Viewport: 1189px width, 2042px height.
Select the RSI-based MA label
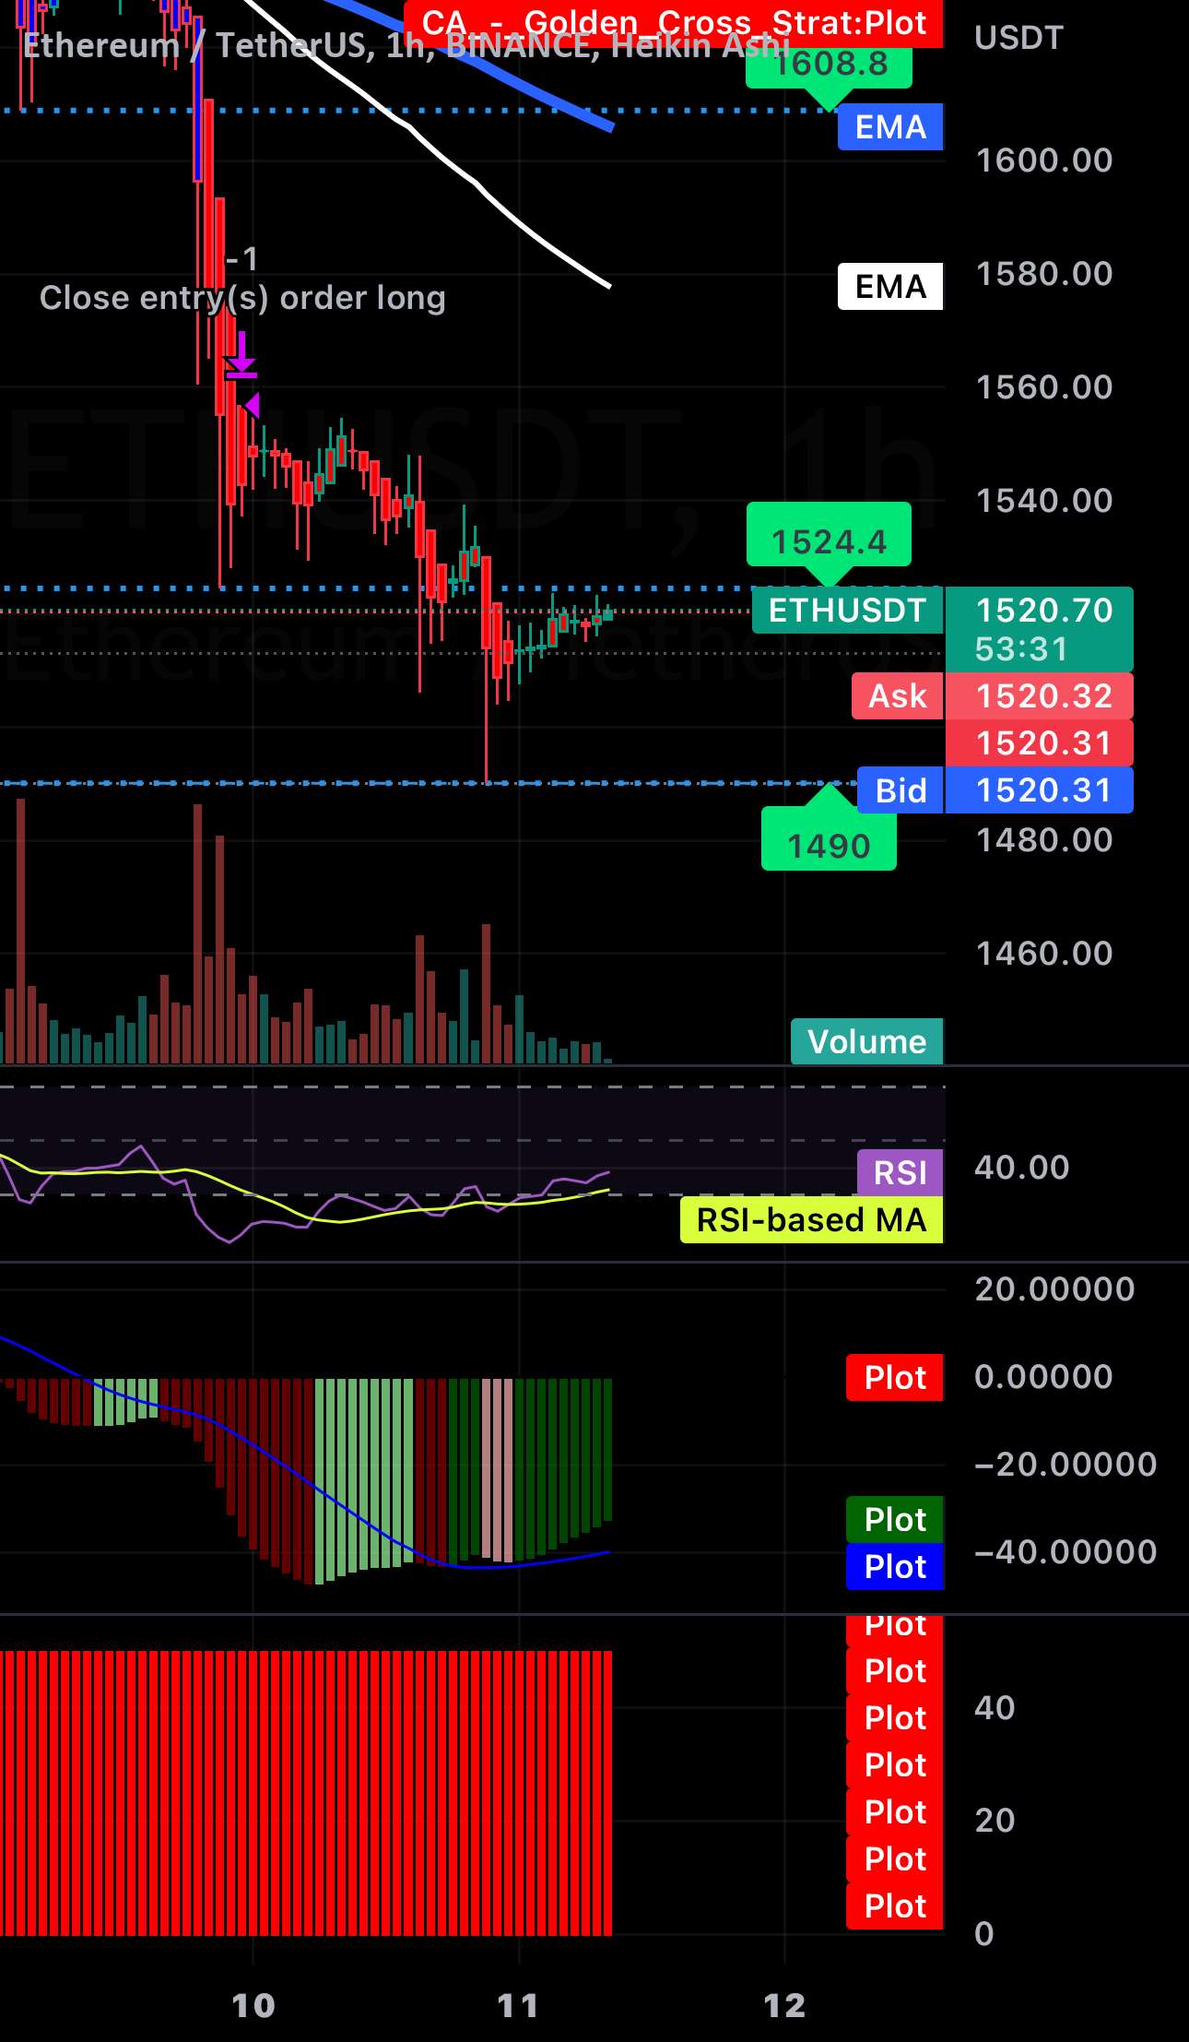point(811,1220)
